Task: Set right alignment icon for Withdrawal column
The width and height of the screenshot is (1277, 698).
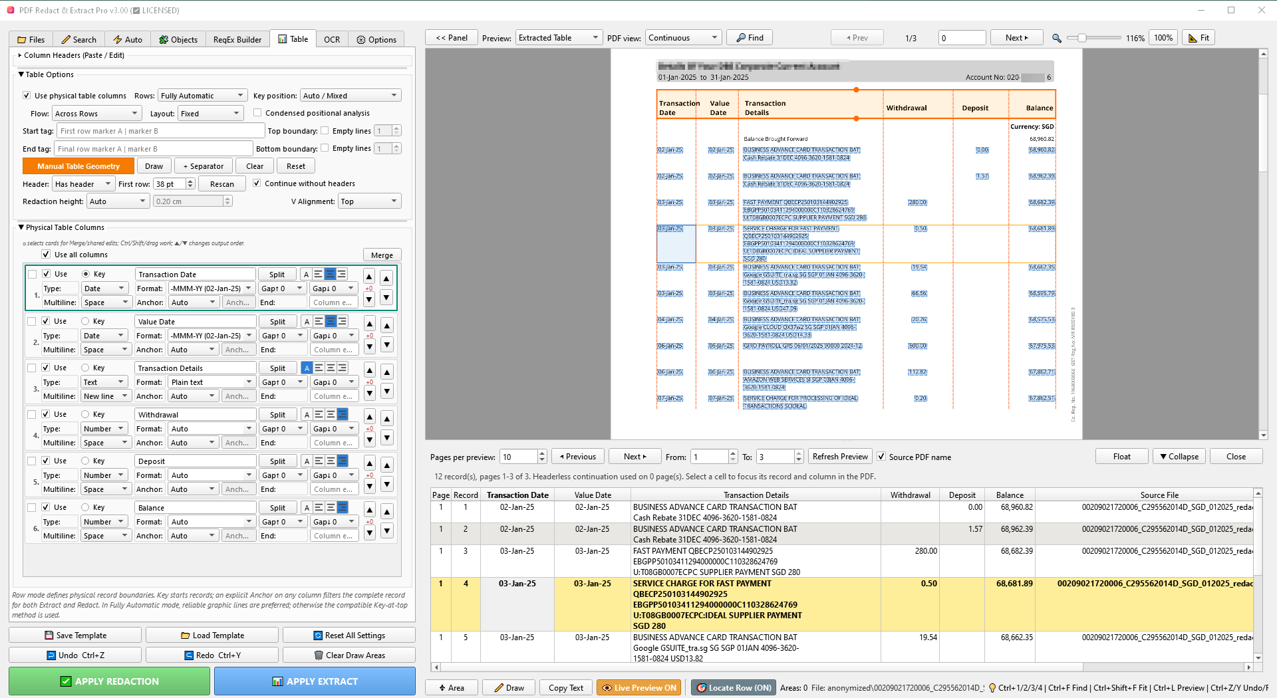Action: coord(343,414)
